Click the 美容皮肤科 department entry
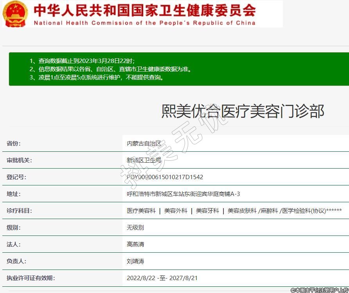 coord(242,211)
